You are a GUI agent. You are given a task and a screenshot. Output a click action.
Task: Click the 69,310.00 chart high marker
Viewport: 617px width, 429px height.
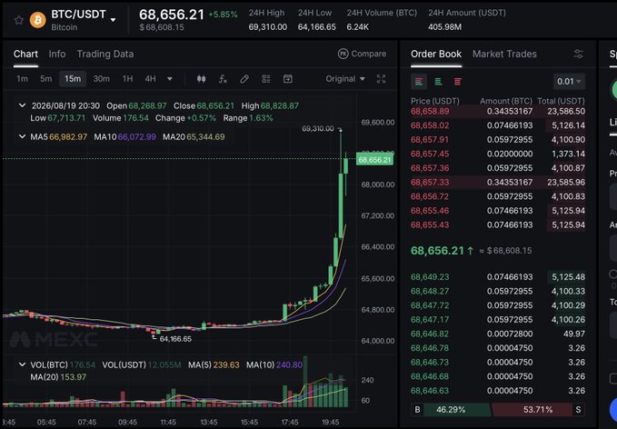point(318,129)
